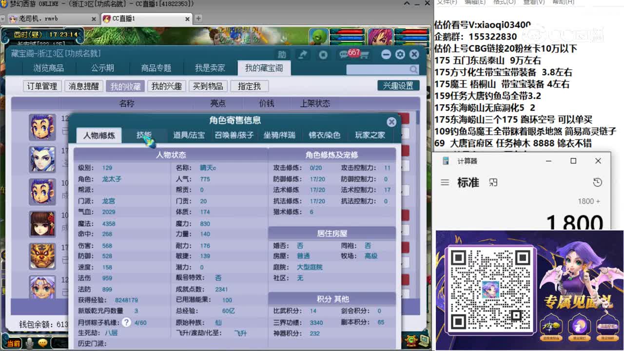Switch to the 公示期 tab
624x351 pixels.
(x=102, y=68)
